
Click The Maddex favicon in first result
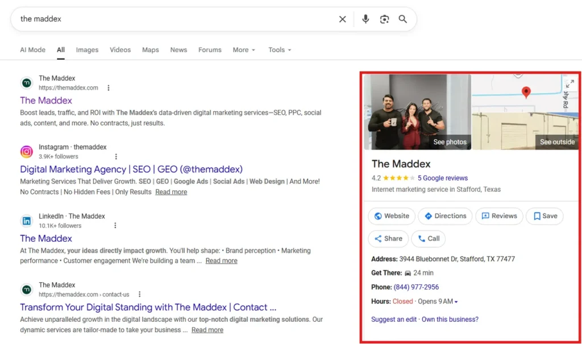click(x=26, y=83)
